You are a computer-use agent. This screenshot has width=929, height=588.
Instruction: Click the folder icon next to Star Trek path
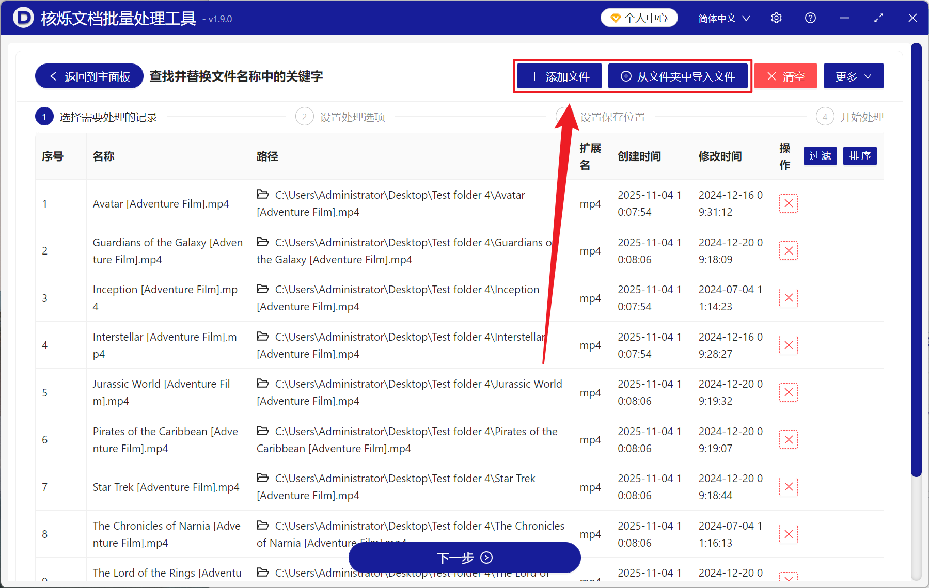click(x=263, y=479)
